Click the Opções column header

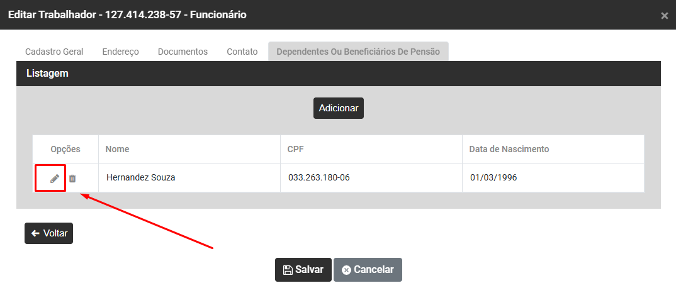[65, 149]
